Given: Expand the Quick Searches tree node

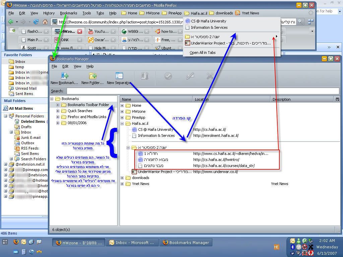Looking at the screenshot, I should tap(58, 111).
